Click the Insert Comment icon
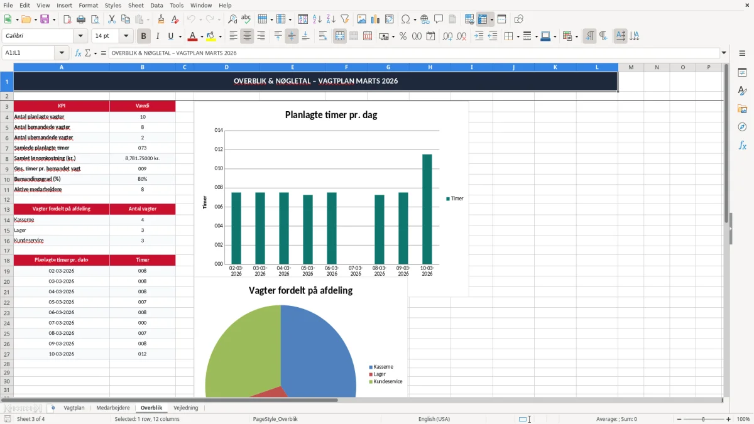The image size is (754, 424). (x=439, y=19)
